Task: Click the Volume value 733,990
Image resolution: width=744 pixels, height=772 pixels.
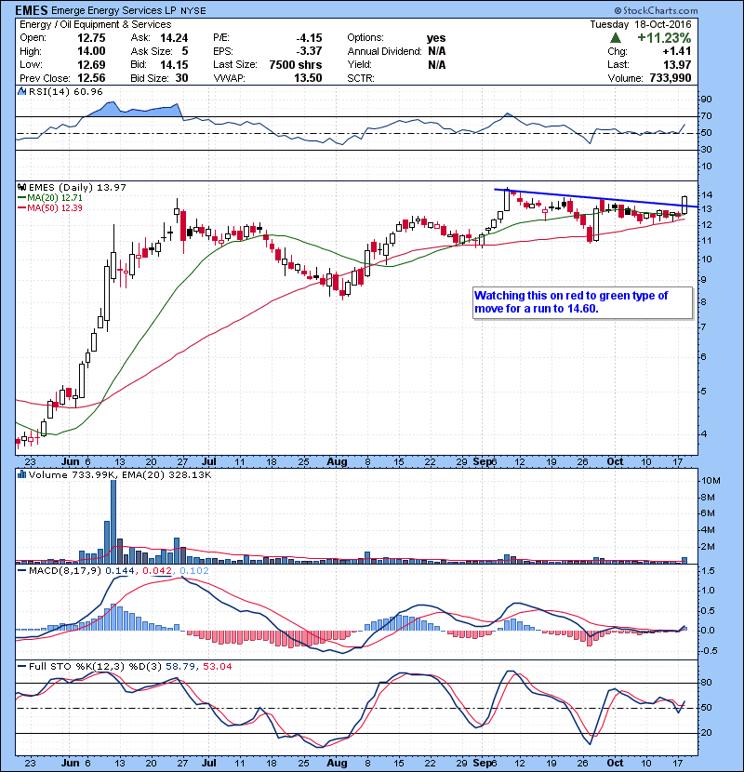Action: pyautogui.click(x=671, y=78)
